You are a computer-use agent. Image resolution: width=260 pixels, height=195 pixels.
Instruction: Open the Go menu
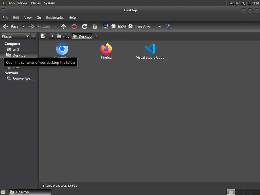pyautogui.click(x=39, y=18)
